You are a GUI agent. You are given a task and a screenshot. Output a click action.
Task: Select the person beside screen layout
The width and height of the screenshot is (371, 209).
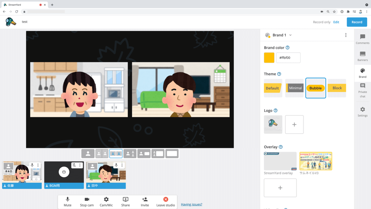click(x=144, y=153)
